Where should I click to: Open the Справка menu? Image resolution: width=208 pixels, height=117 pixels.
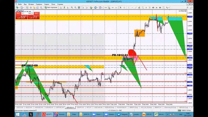(60, 4)
